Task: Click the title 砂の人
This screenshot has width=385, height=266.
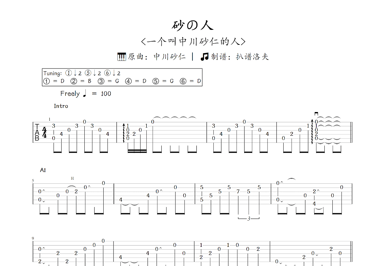Action: (192, 25)
